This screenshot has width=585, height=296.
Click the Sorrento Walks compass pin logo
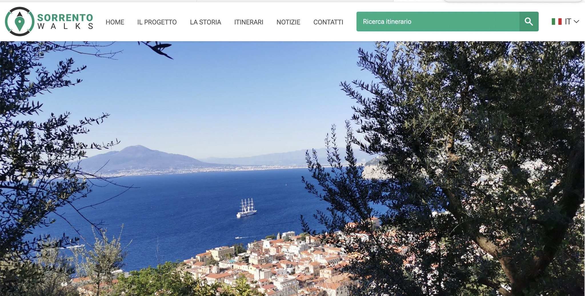coord(19,21)
